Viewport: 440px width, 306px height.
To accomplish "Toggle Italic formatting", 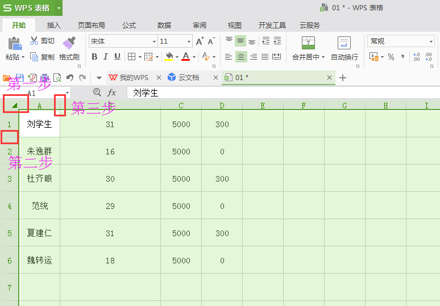I will (x=106, y=57).
